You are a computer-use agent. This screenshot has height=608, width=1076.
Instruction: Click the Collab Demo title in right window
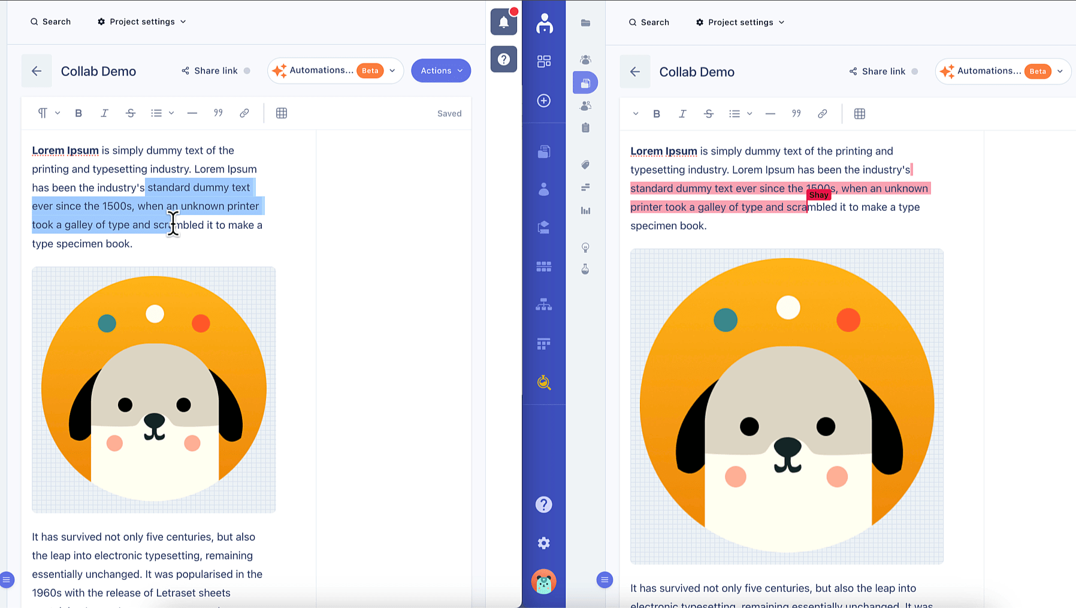click(697, 72)
